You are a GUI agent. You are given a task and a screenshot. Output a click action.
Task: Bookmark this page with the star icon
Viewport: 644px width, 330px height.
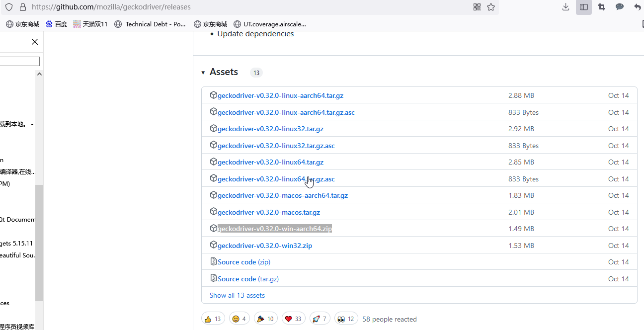[x=491, y=7]
